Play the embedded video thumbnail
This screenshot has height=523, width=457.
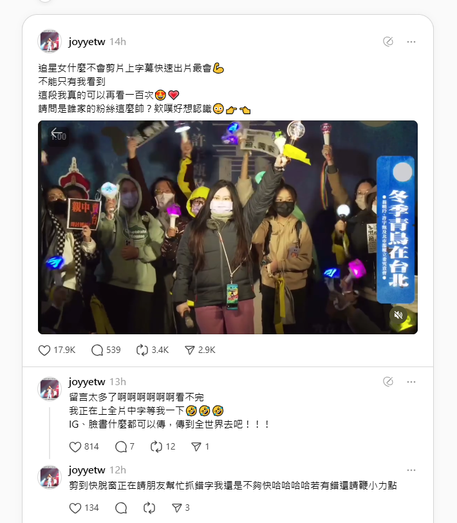228,227
